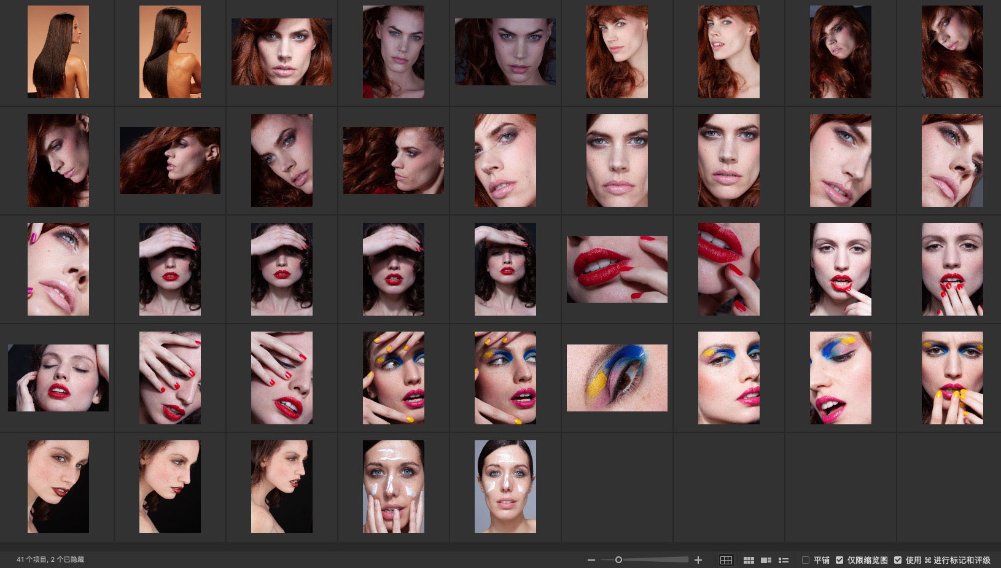Image resolution: width=1001 pixels, height=568 pixels.
Task: Select the yellow nails covering mouth photo
Action: (952, 378)
